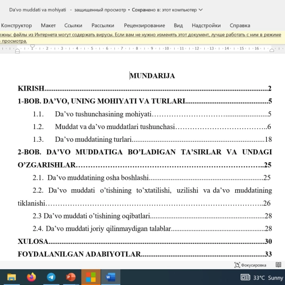
Task: Click the colorful tiles app in taskbar
Action: (91, 277)
